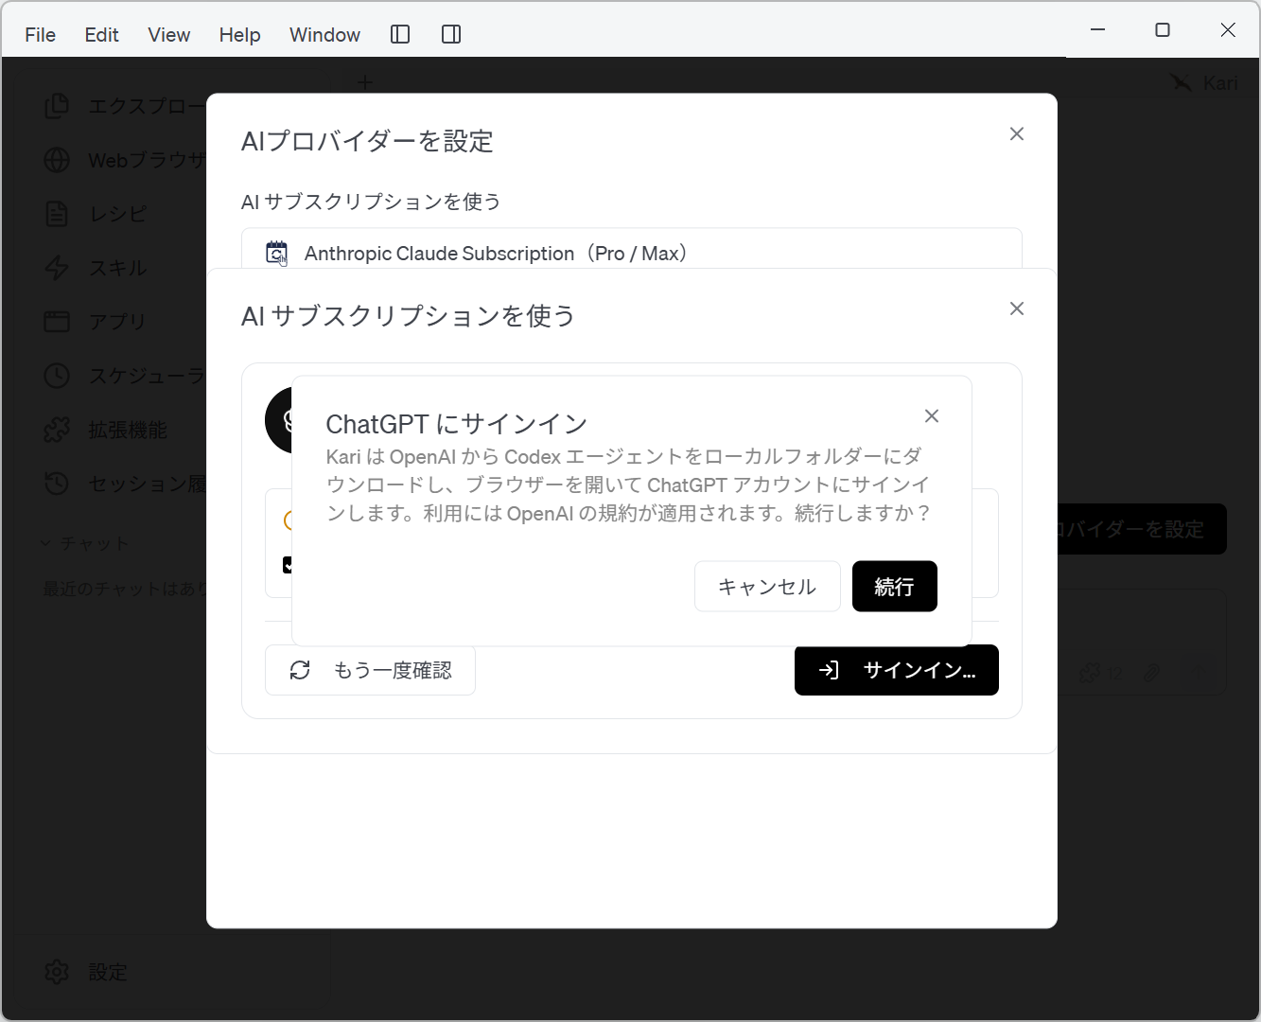Open エクスプローラー in the sidebar

click(x=125, y=106)
